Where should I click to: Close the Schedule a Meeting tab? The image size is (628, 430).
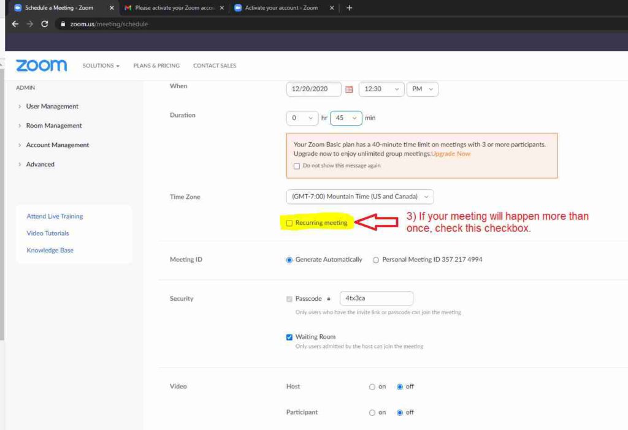coord(112,7)
